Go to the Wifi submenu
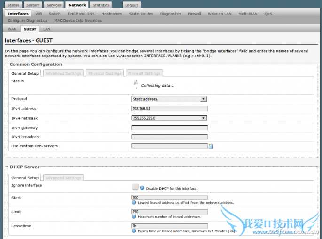This screenshot has width=322, height=239. coord(39,14)
